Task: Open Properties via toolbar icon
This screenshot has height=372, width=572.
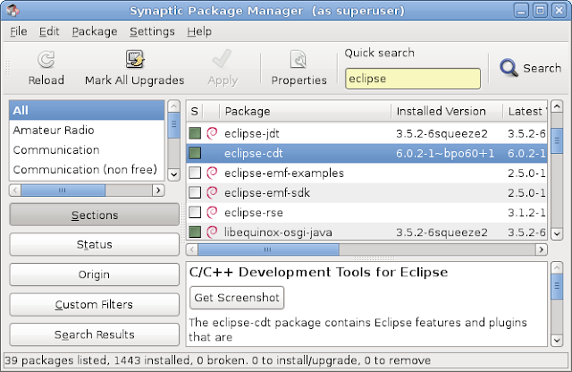Action: pos(299,60)
